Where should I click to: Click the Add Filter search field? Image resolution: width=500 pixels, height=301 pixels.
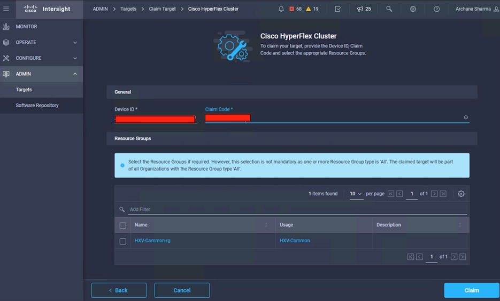coord(294,210)
